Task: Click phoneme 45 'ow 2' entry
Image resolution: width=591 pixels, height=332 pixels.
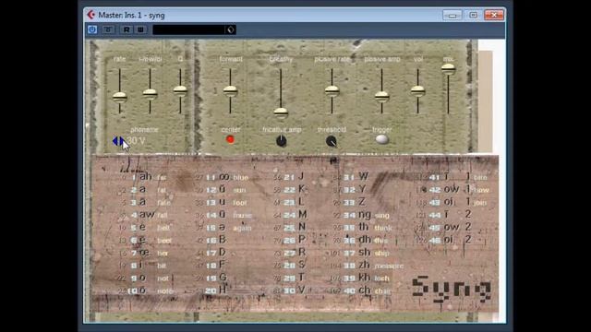Action: pyautogui.click(x=451, y=228)
